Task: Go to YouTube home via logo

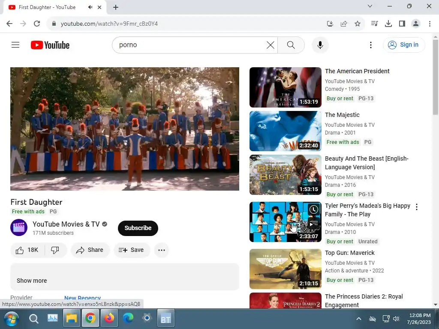Action: pyautogui.click(x=50, y=45)
